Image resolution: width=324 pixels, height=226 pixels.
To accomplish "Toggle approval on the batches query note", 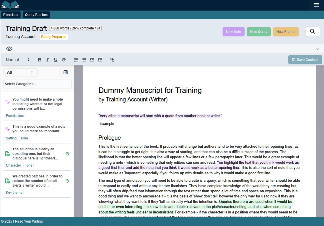I will (x=67, y=181).
